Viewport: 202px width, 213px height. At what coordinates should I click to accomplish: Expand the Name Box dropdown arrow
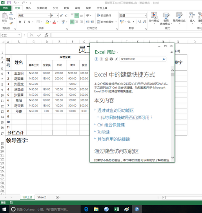click(x=19, y=35)
